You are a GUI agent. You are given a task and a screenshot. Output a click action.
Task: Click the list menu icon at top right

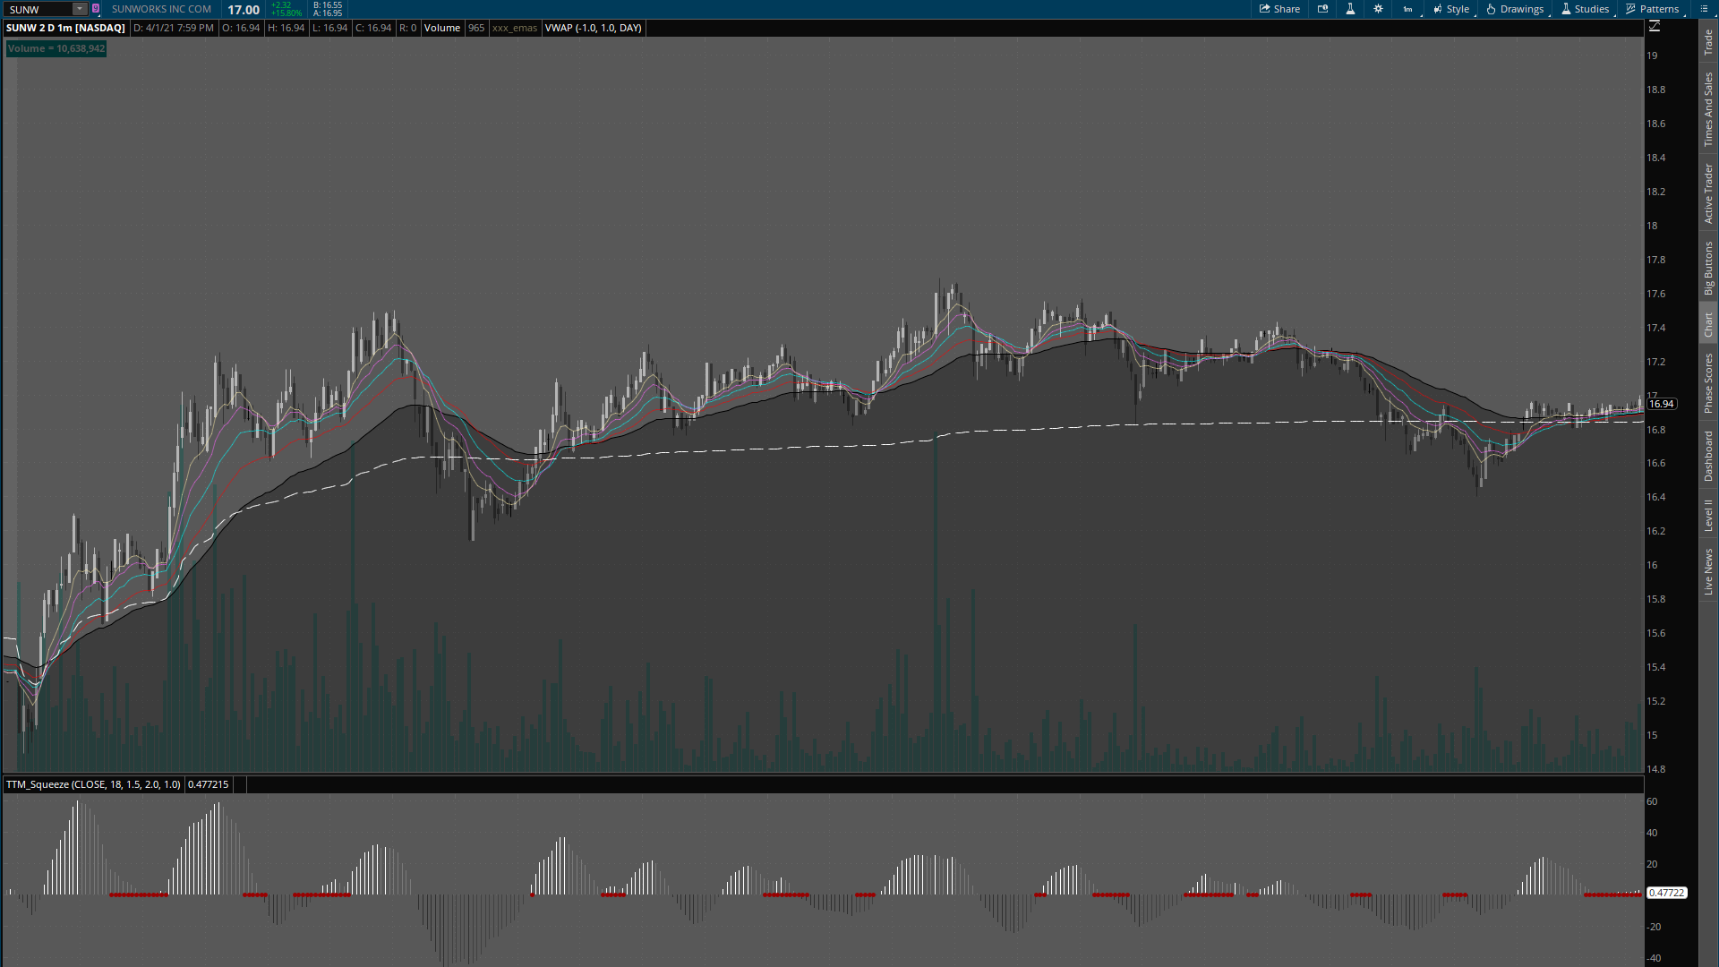point(1704,9)
